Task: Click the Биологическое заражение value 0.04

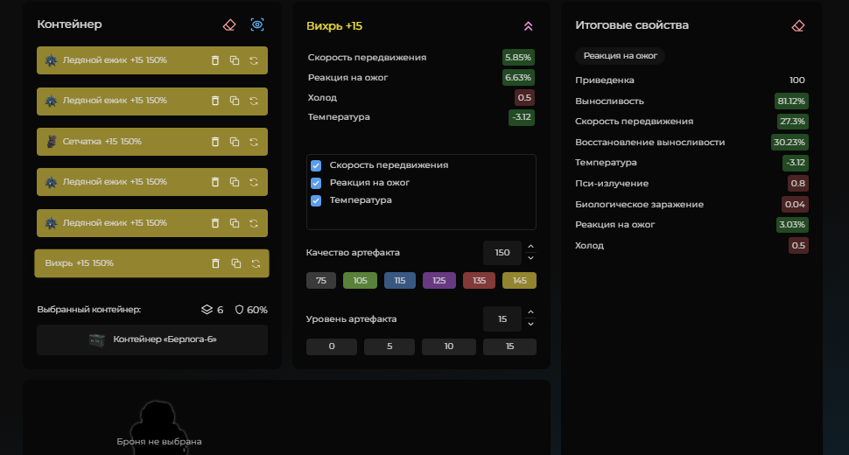Action: (x=795, y=205)
